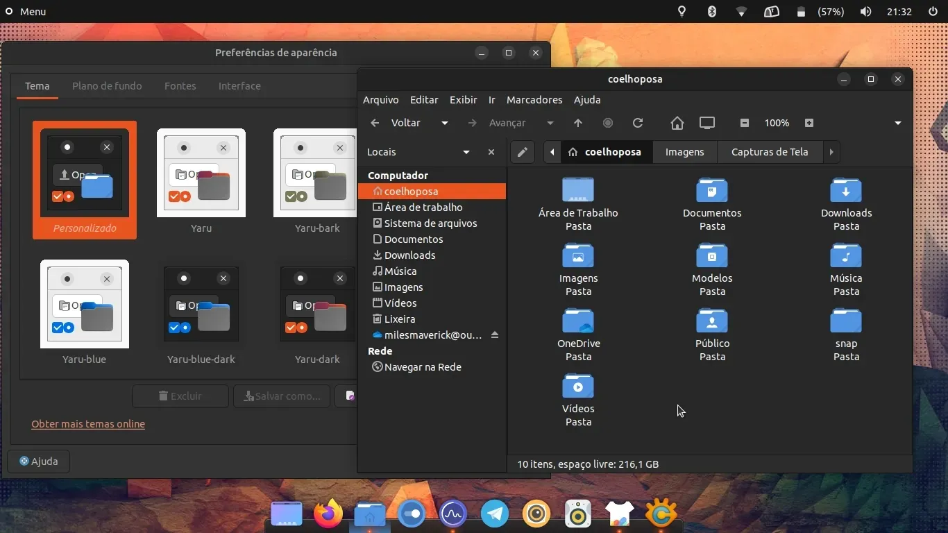Click the Home folder toolbar icon

point(677,123)
